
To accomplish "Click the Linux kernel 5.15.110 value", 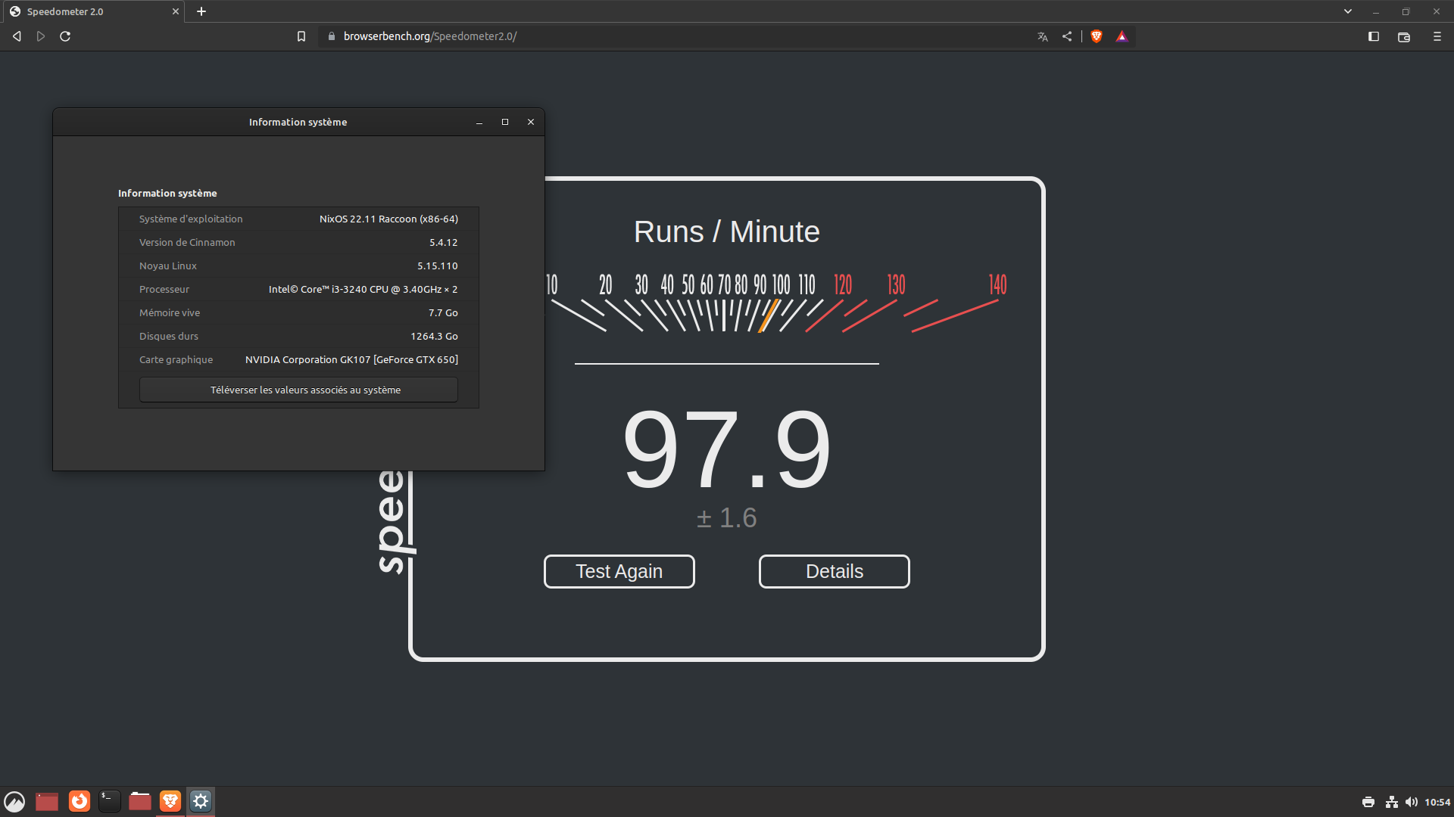I will coord(438,266).
